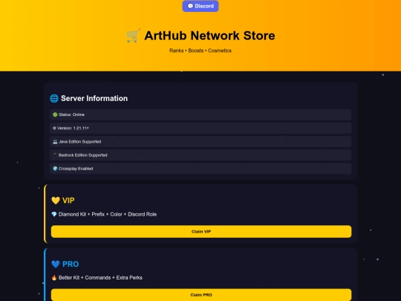The width and height of the screenshot is (401, 301).
Task: Click the phone icon for Bedrock Edition
Action: (55, 155)
